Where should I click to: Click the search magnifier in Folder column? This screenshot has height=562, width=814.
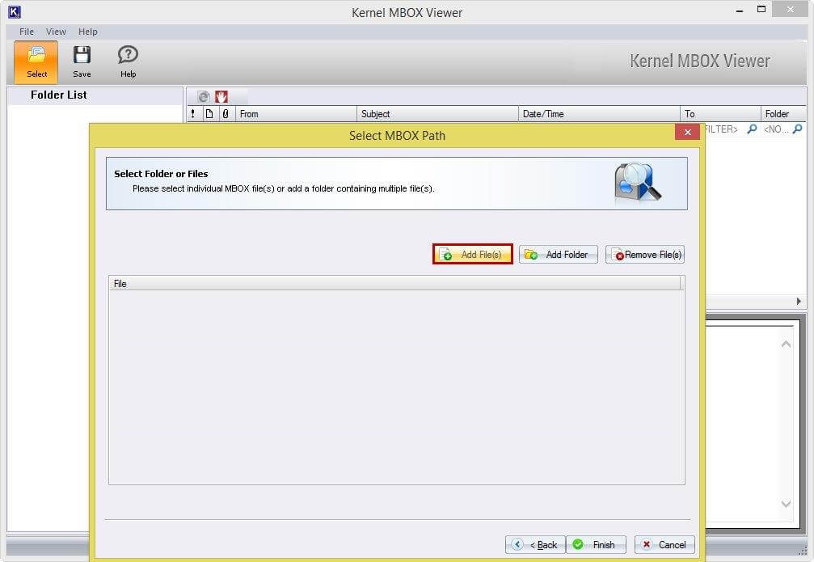(x=797, y=129)
